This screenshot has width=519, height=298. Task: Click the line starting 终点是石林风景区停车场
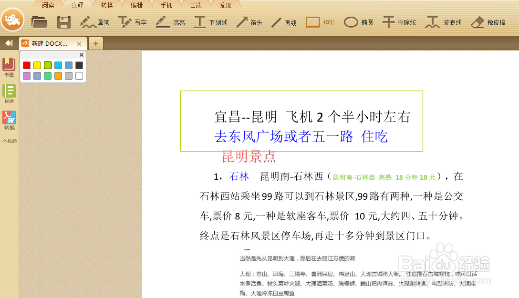pos(316,236)
